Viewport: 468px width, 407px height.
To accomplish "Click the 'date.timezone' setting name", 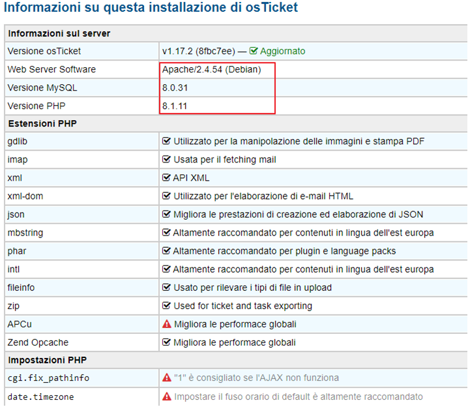I will point(40,397).
